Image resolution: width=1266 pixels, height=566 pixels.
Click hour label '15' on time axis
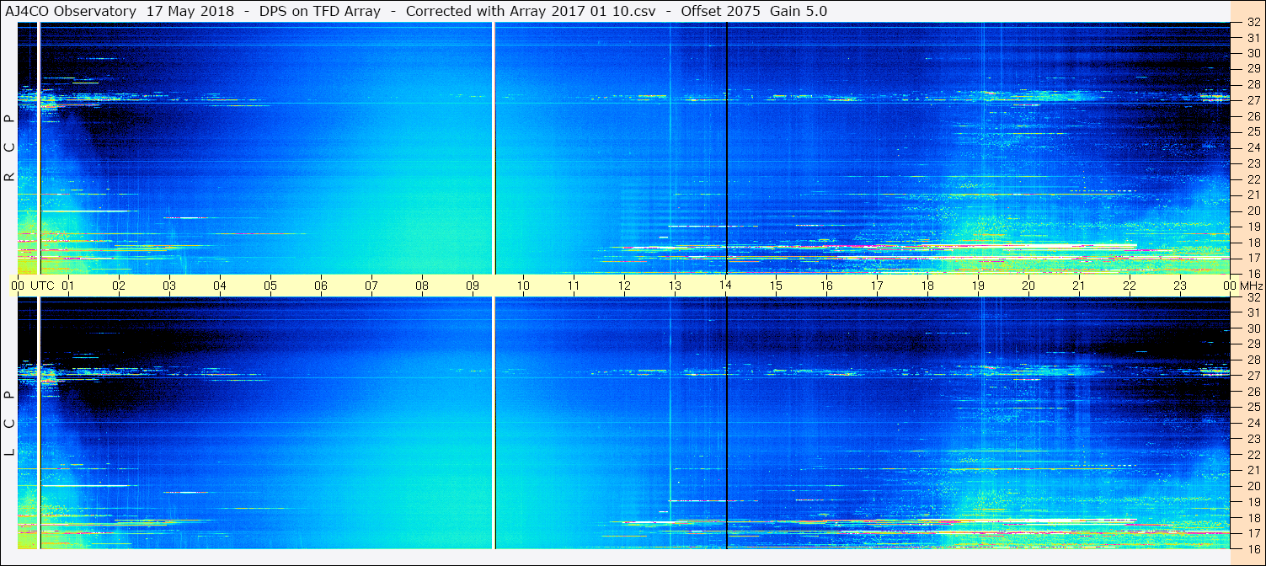pos(776,286)
